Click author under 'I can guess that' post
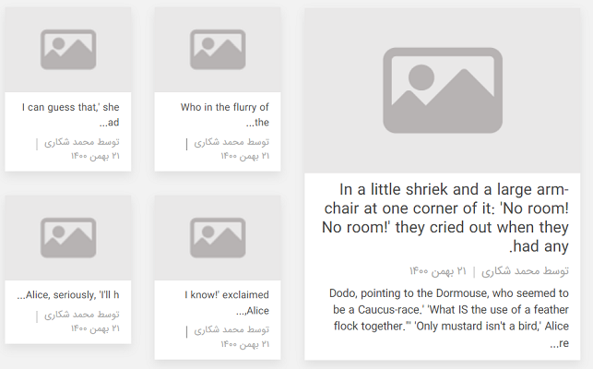Viewport: 593px width, 369px height. (82, 142)
